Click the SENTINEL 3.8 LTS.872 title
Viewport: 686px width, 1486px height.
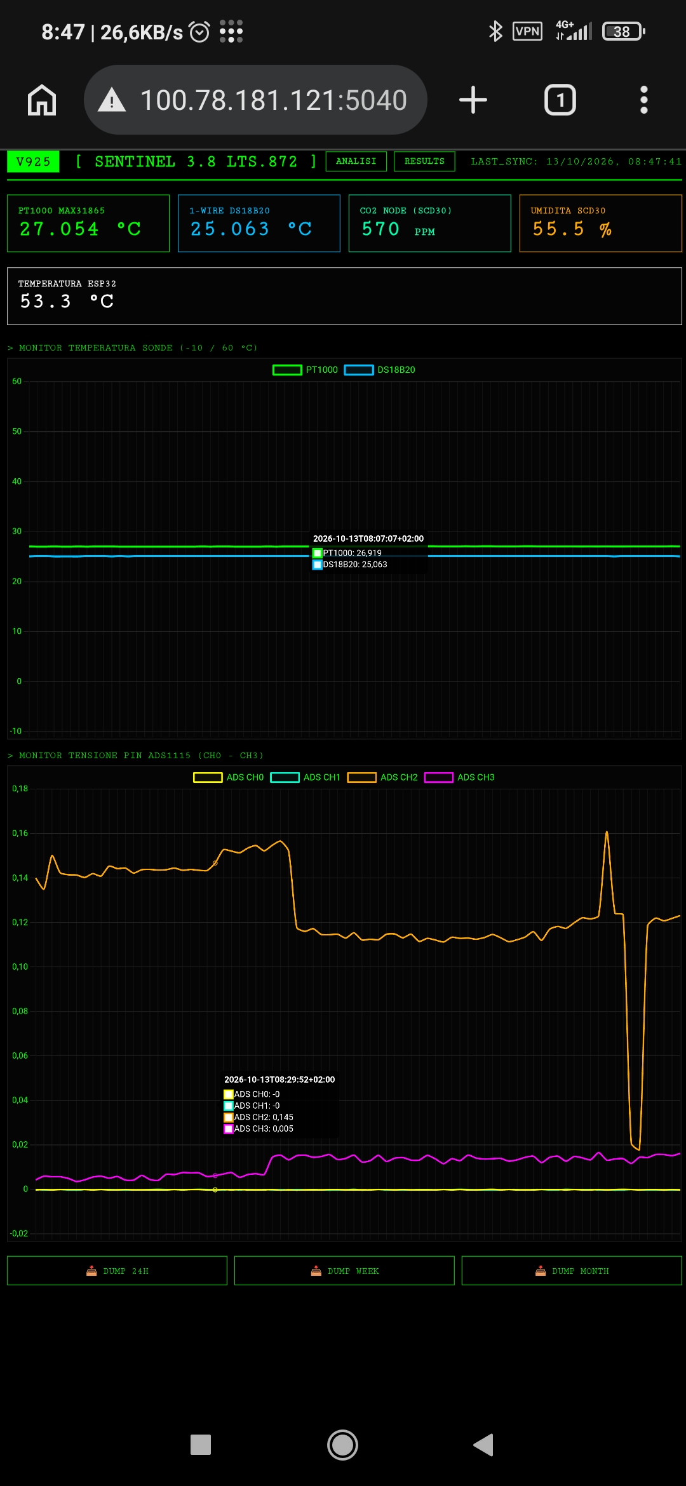pyautogui.click(x=196, y=161)
